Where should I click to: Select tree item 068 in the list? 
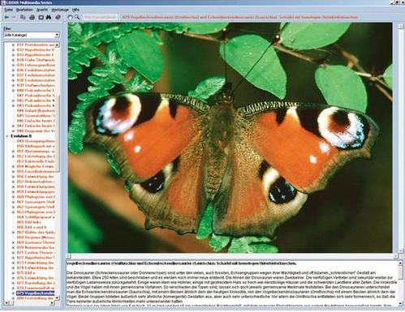pos(36,237)
